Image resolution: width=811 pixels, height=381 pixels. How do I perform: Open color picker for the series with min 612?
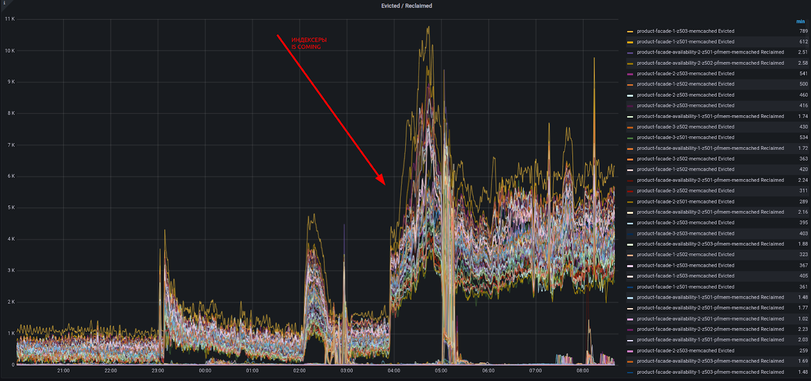[x=630, y=42]
